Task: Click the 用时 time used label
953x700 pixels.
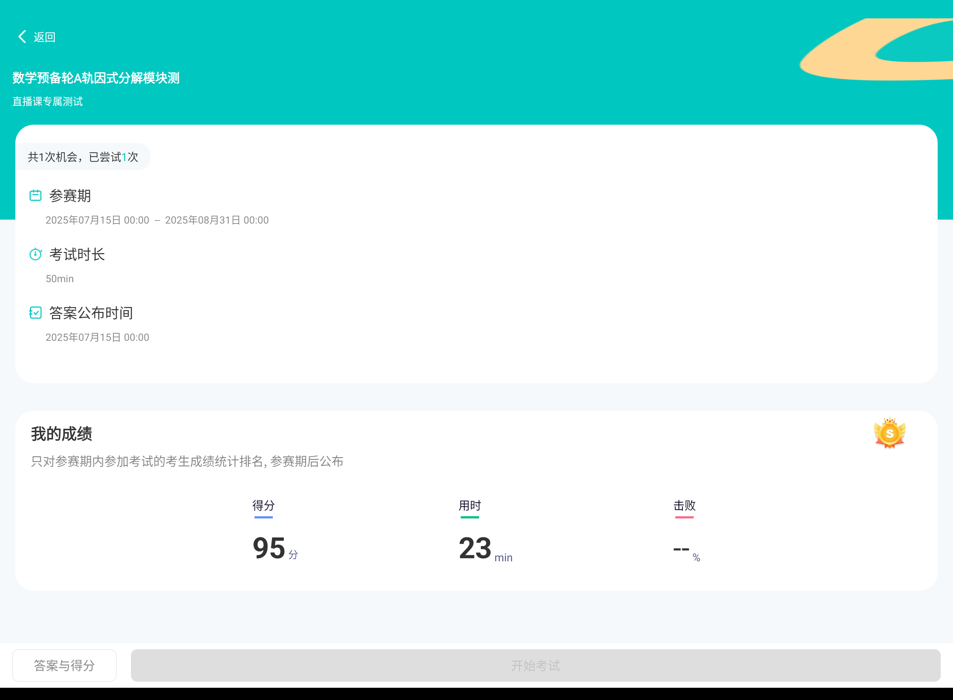Action: (470, 505)
